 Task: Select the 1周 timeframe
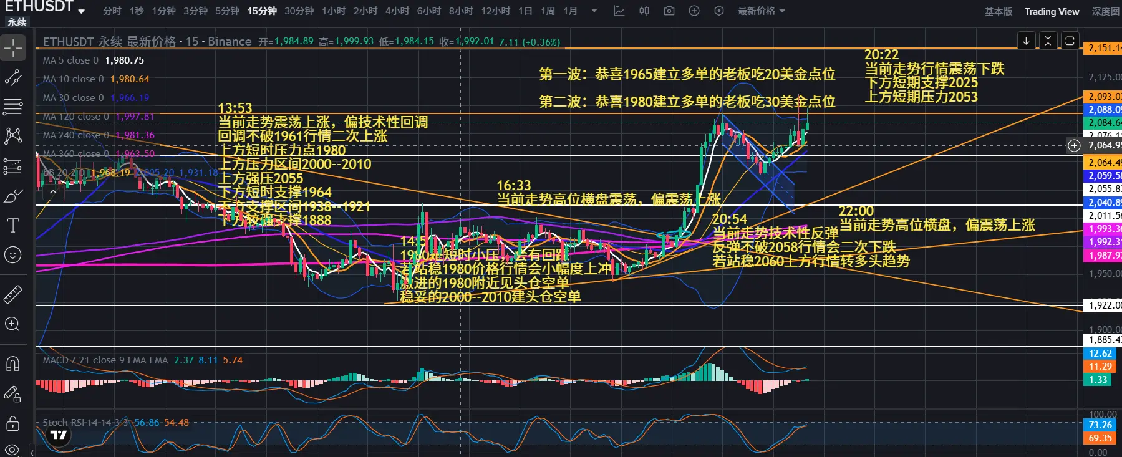548,11
